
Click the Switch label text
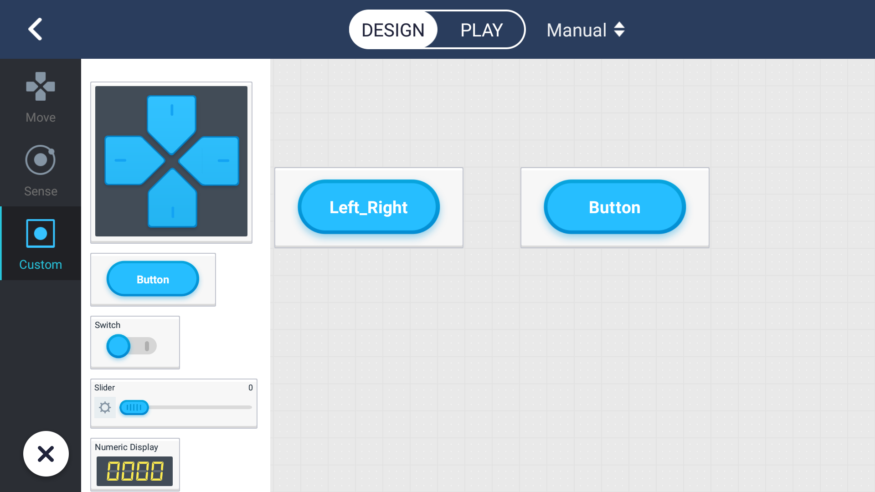pyautogui.click(x=108, y=325)
